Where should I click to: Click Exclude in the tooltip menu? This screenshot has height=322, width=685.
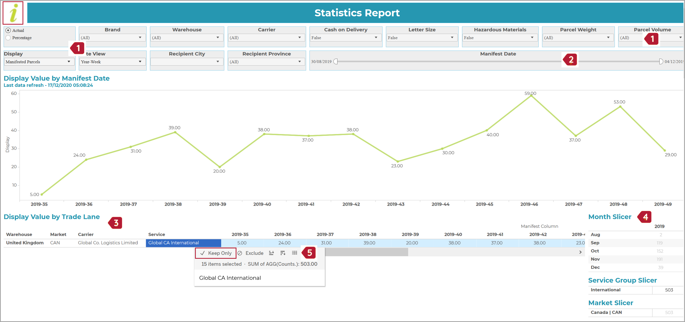[x=250, y=253]
